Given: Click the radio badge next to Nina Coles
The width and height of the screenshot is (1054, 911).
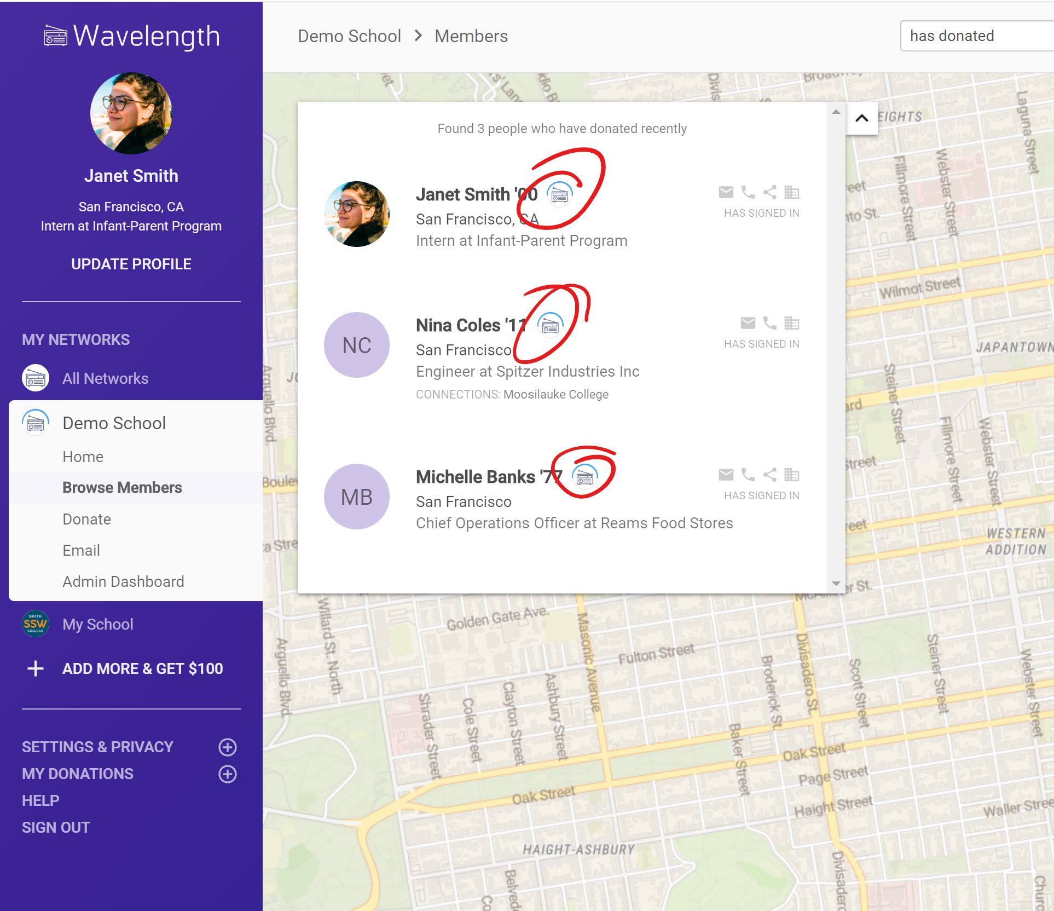Looking at the screenshot, I should [x=550, y=326].
